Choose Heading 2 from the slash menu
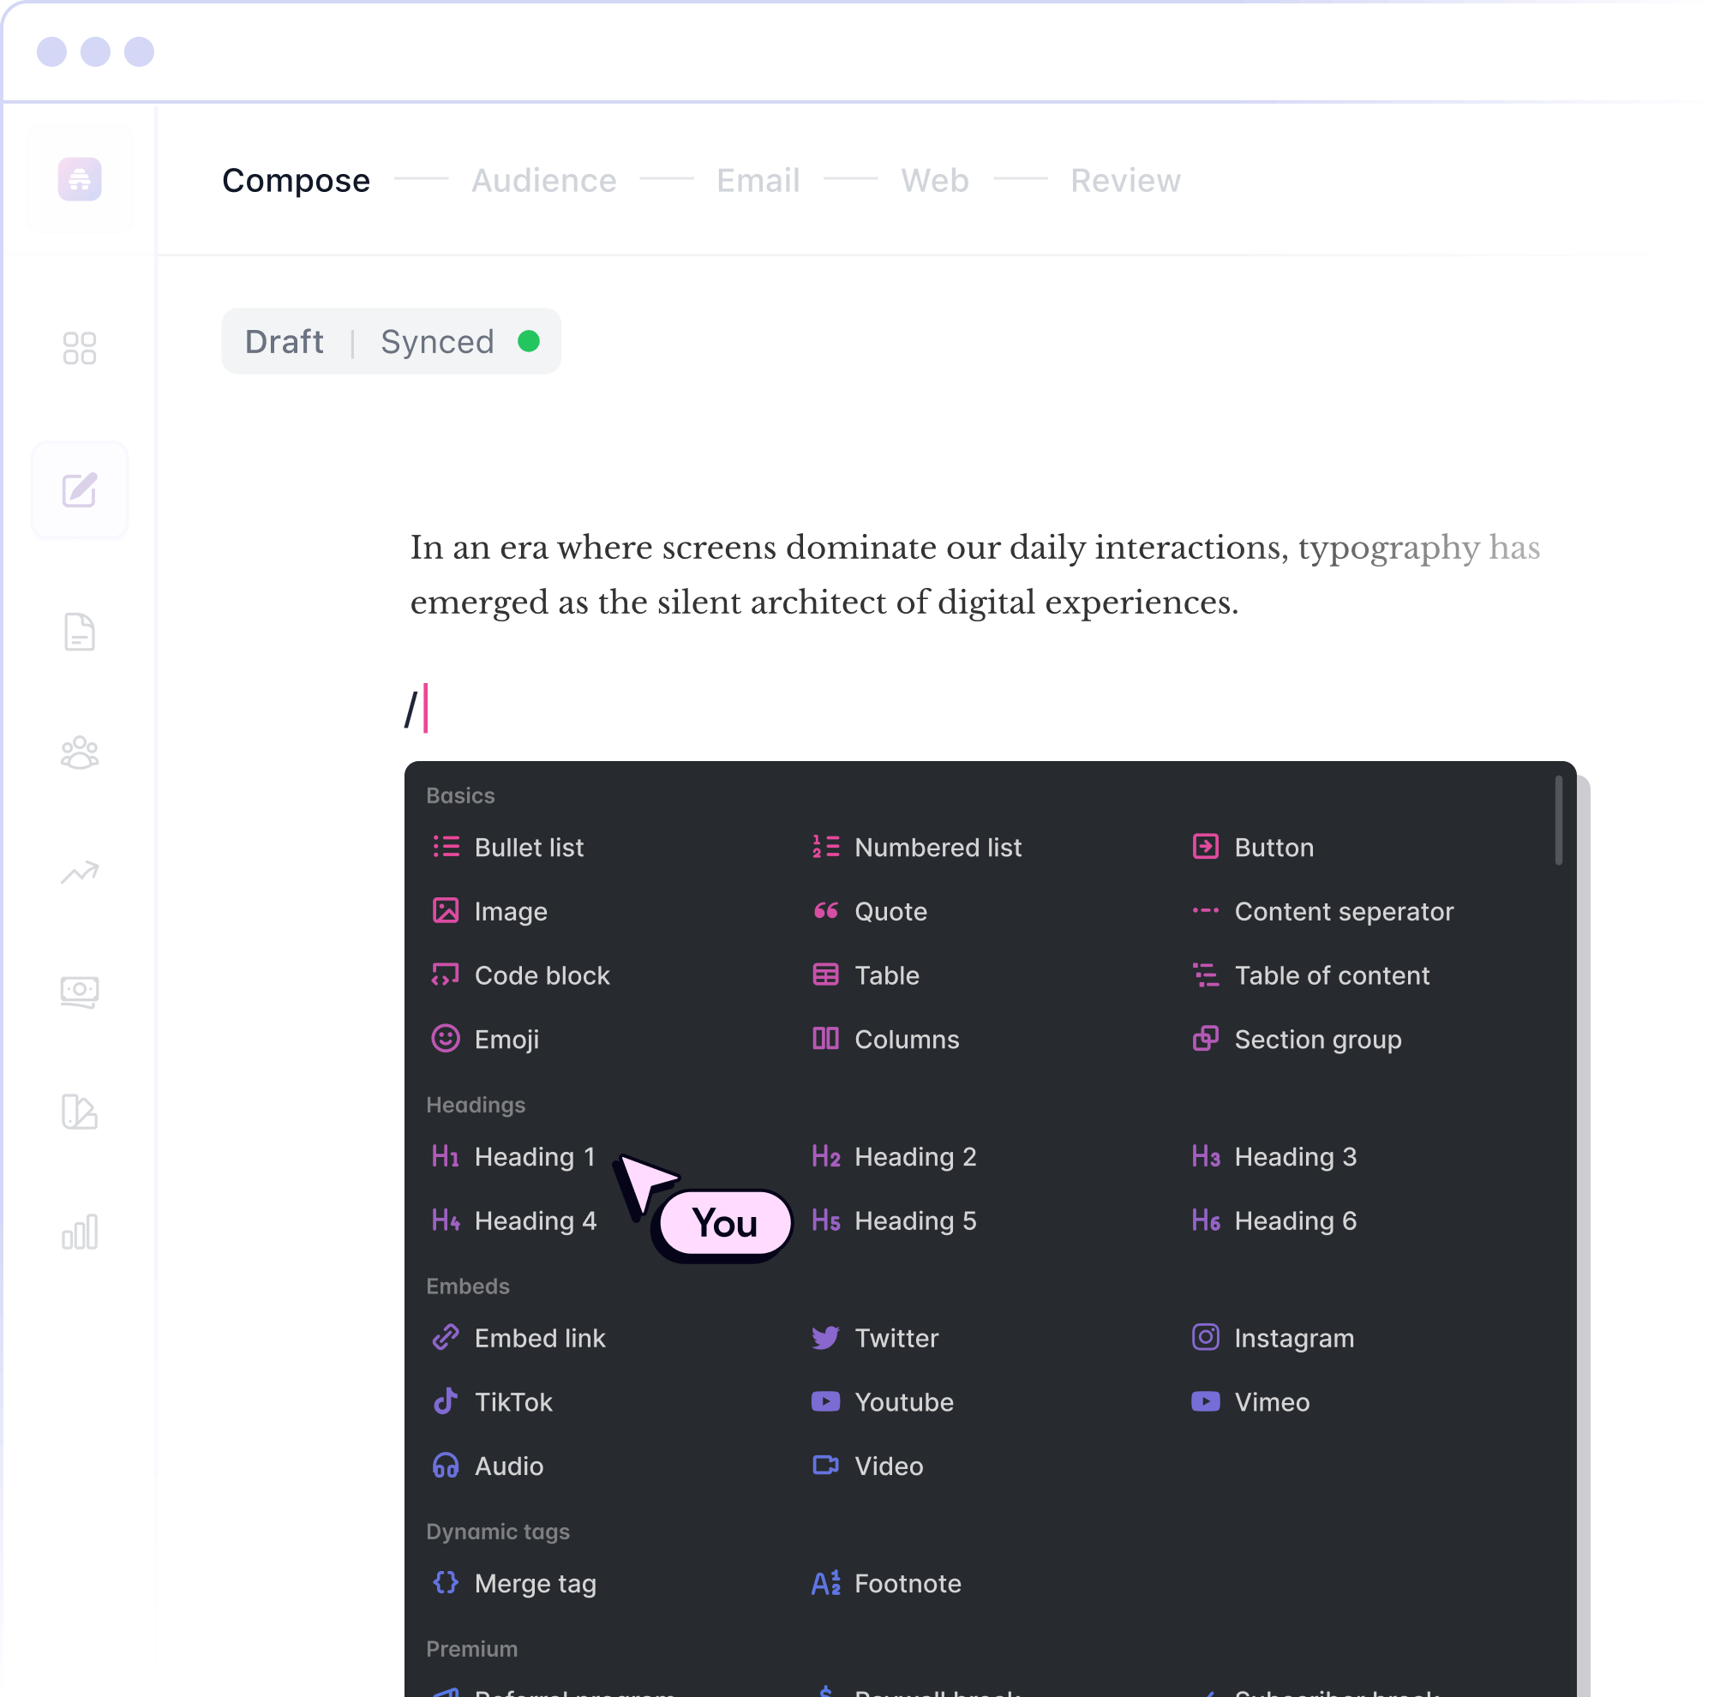This screenshot has width=1714, height=1697. pos(893,1157)
